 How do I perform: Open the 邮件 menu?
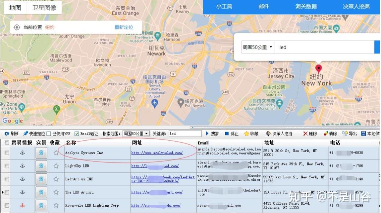[264, 7]
